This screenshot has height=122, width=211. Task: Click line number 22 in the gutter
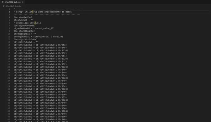click(9, 67)
